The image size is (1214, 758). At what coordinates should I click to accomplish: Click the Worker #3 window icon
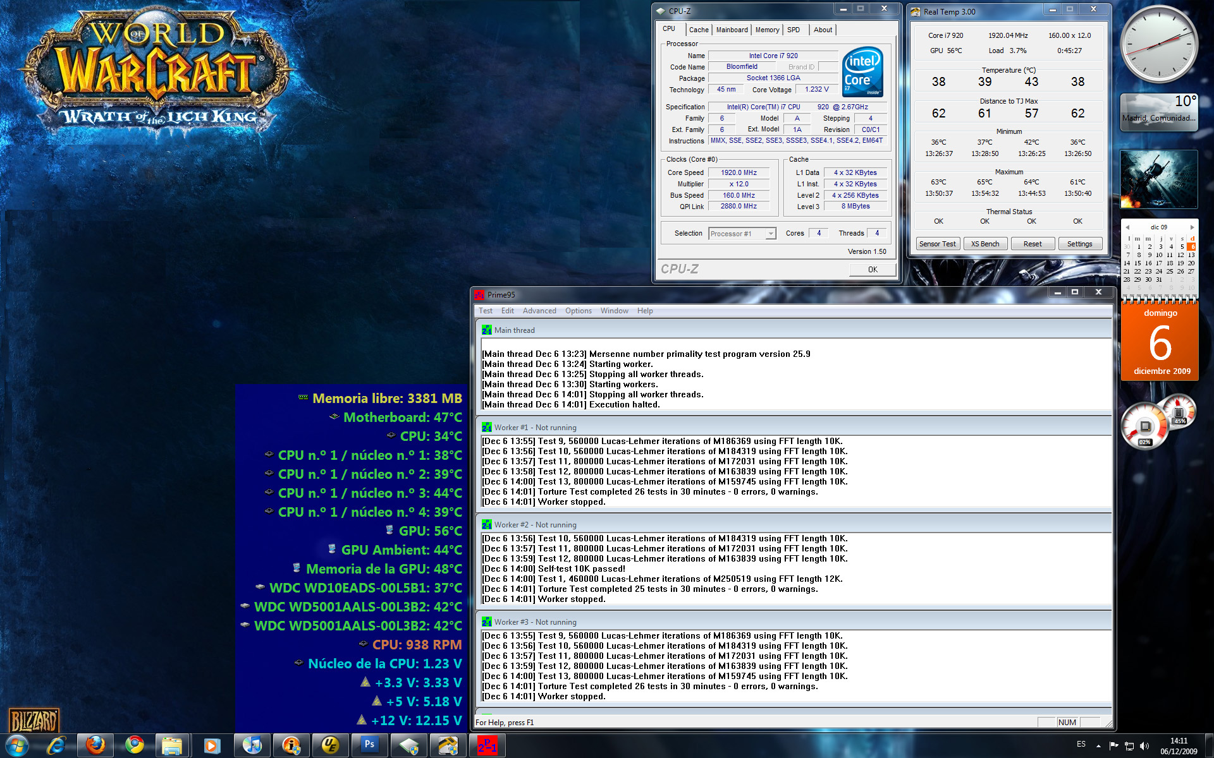(x=486, y=622)
